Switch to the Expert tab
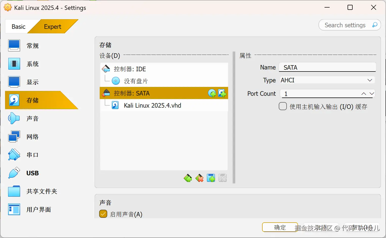 coord(53,27)
